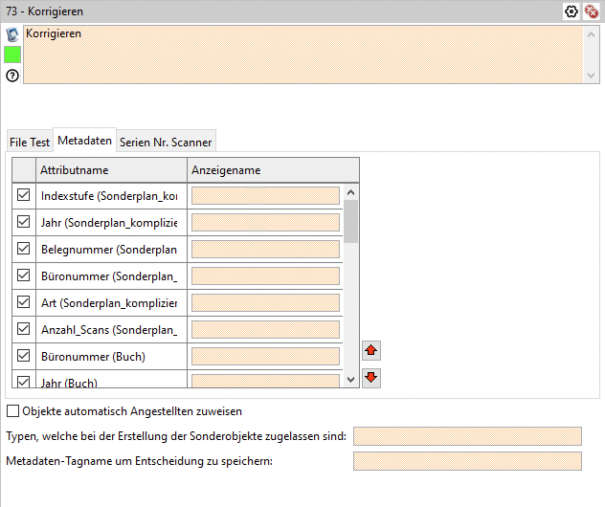Click the Attributname column header

pos(109,170)
